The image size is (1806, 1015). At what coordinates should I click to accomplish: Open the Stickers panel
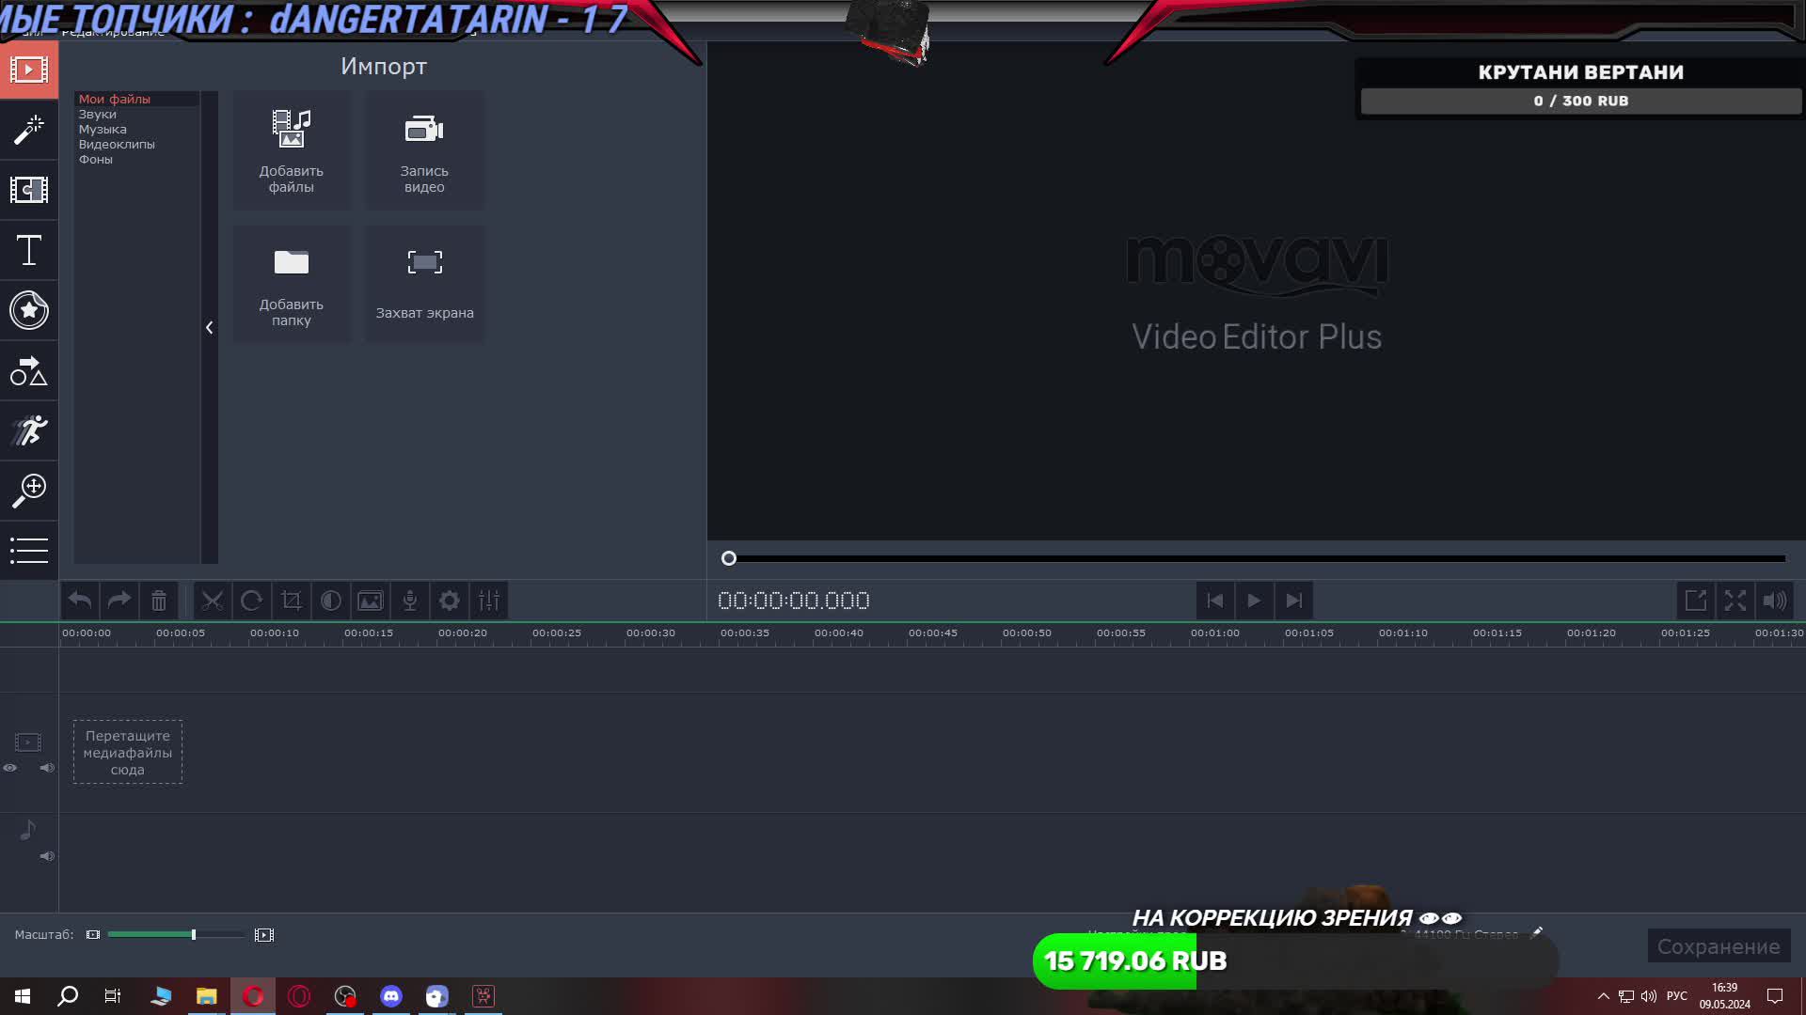tap(29, 310)
